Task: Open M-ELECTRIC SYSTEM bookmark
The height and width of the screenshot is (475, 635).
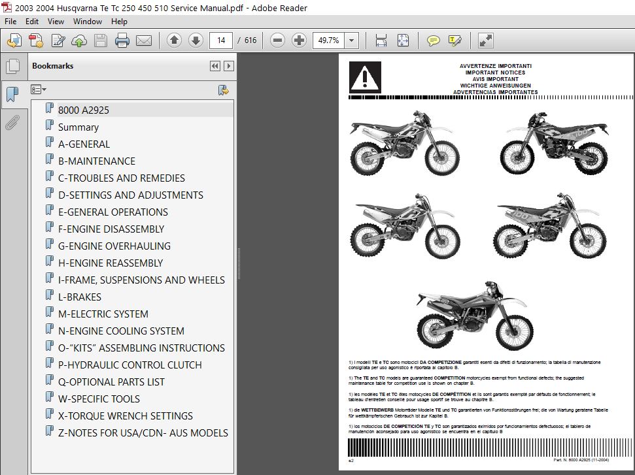Action: pyautogui.click(x=103, y=314)
